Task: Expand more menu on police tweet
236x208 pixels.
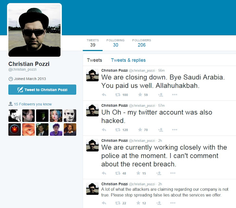Action: point(173,173)
